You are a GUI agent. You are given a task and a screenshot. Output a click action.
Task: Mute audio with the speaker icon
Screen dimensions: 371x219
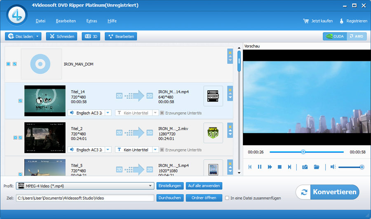click(333, 167)
